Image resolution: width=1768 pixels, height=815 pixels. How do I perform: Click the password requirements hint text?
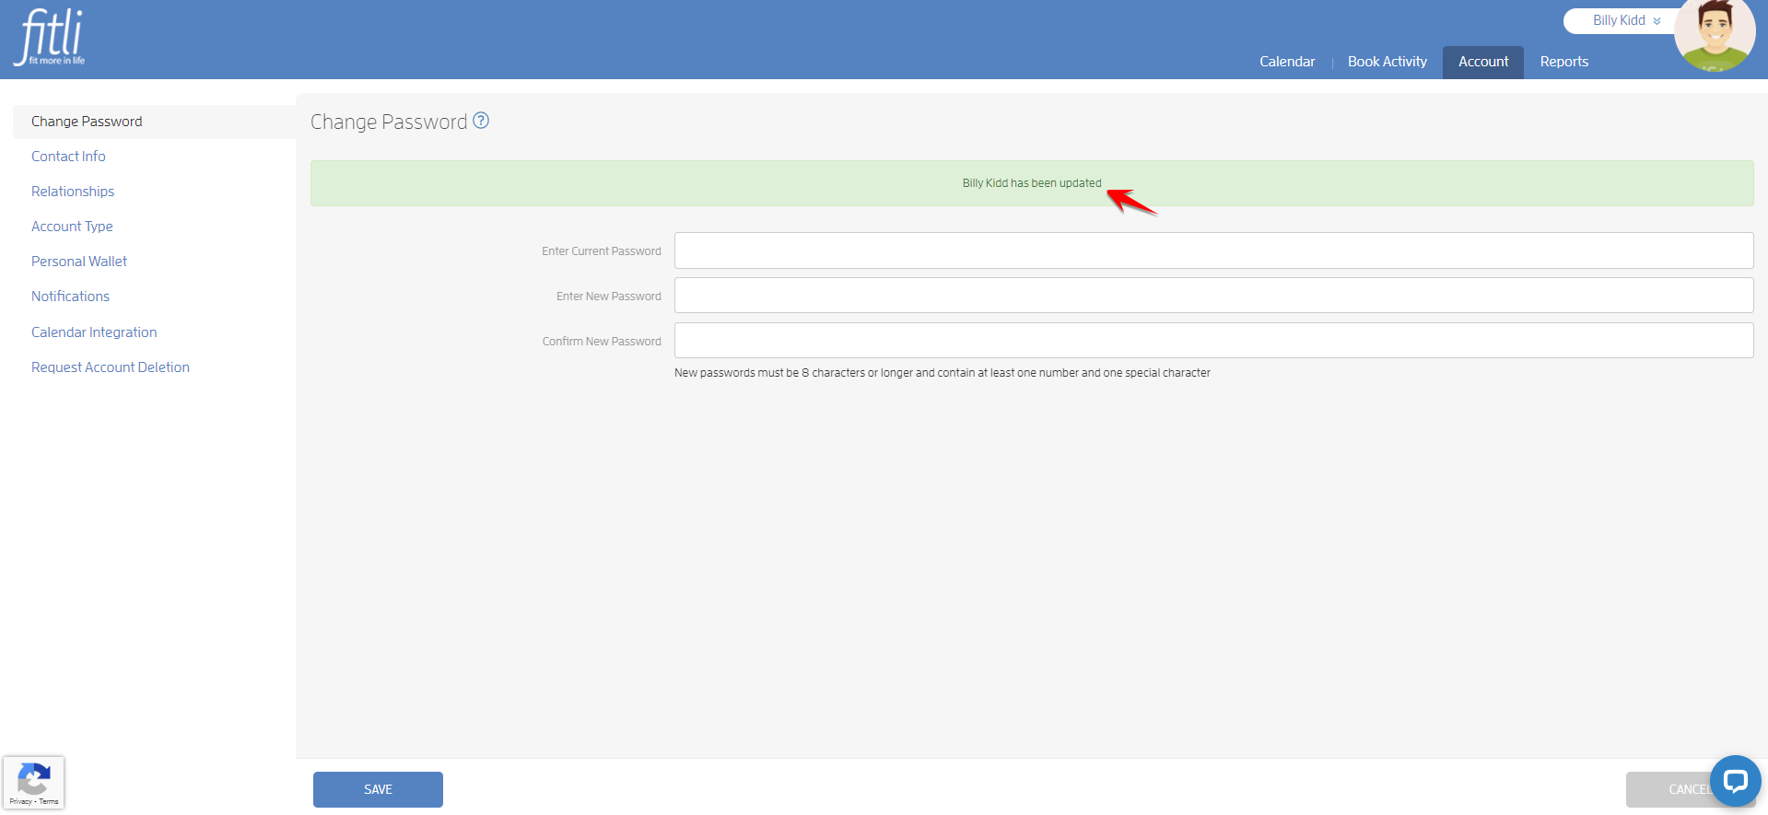tap(943, 373)
